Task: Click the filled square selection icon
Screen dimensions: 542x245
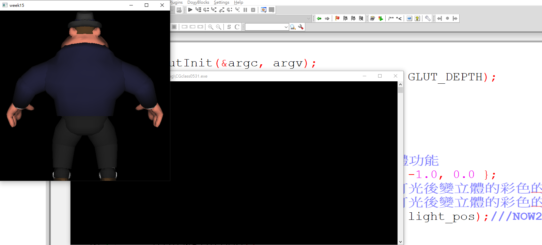Action: [x=174, y=27]
